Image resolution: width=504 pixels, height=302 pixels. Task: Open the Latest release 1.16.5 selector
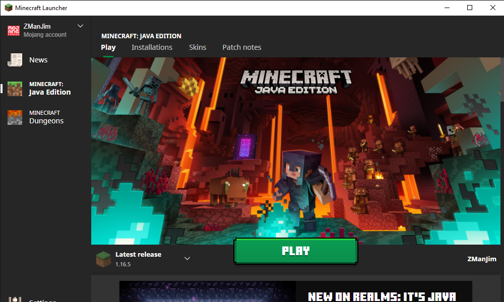138,259
